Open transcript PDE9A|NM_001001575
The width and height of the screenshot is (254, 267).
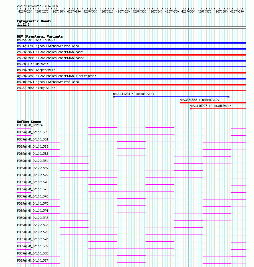[x=33, y=204]
